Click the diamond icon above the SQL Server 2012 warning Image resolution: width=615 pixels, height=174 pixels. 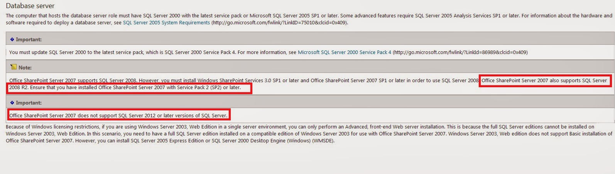(x=12, y=103)
